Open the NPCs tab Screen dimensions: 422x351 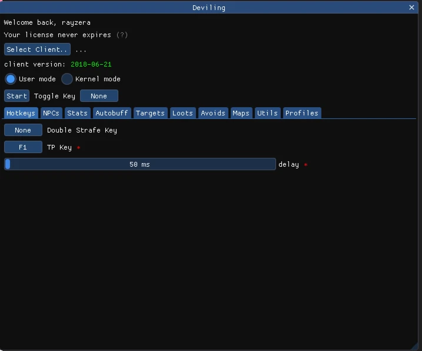(x=51, y=113)
